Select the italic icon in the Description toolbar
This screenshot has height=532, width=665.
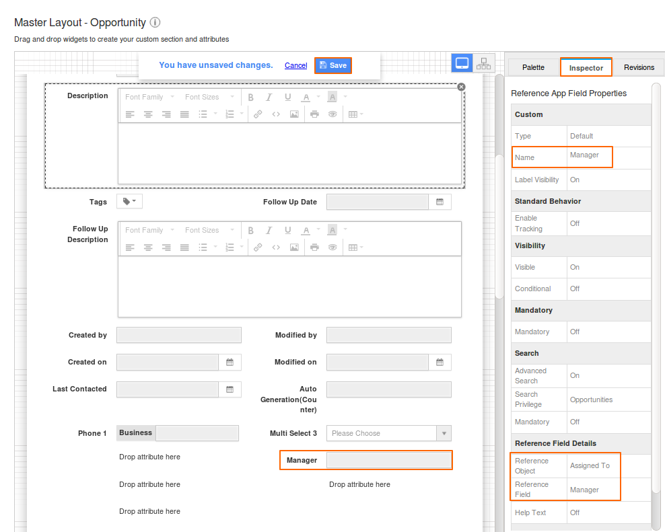pos(269,97)
